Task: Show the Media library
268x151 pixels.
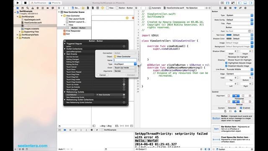Action: [x=240, y=111]
